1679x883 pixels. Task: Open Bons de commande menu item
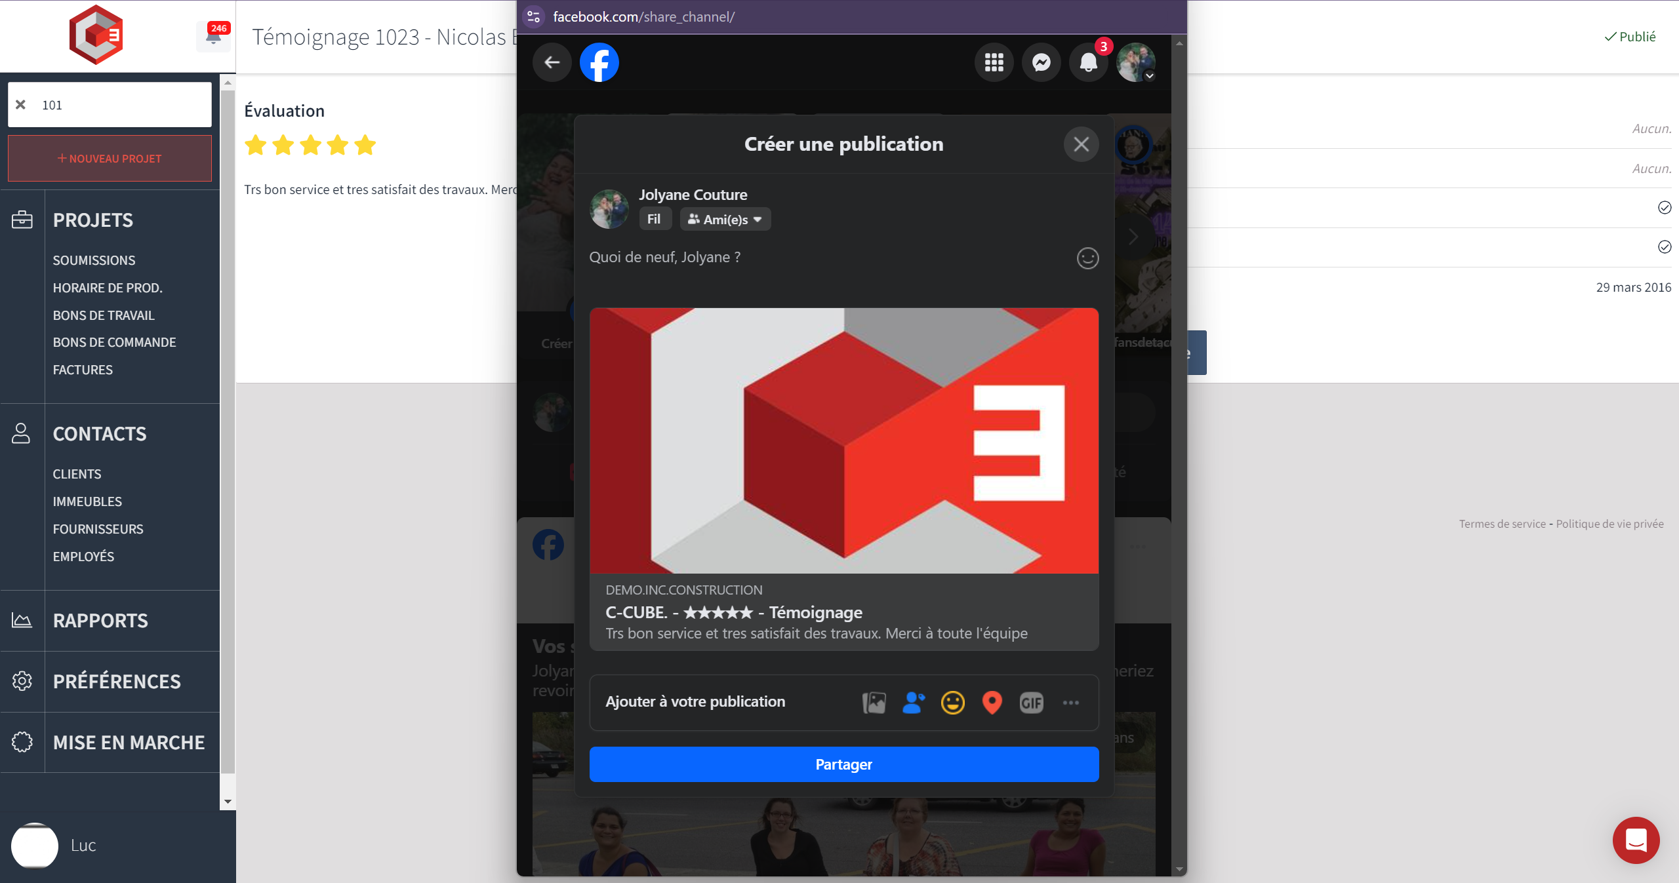[115, 342]
